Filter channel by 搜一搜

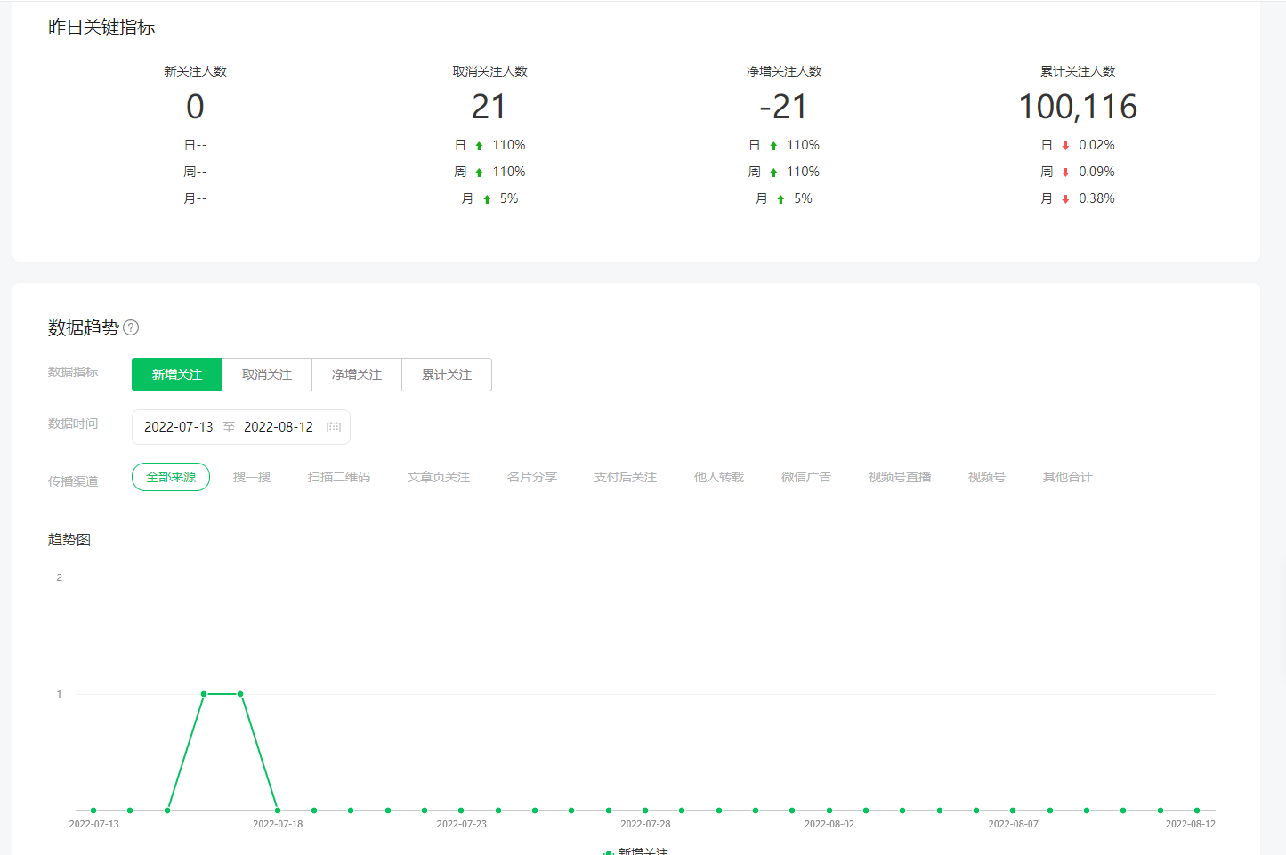[x=252, y=477]
